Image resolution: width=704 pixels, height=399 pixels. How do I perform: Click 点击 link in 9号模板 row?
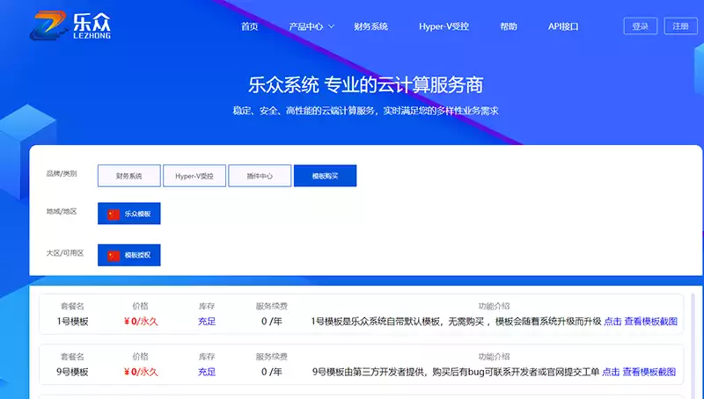[x=611, y=372]
